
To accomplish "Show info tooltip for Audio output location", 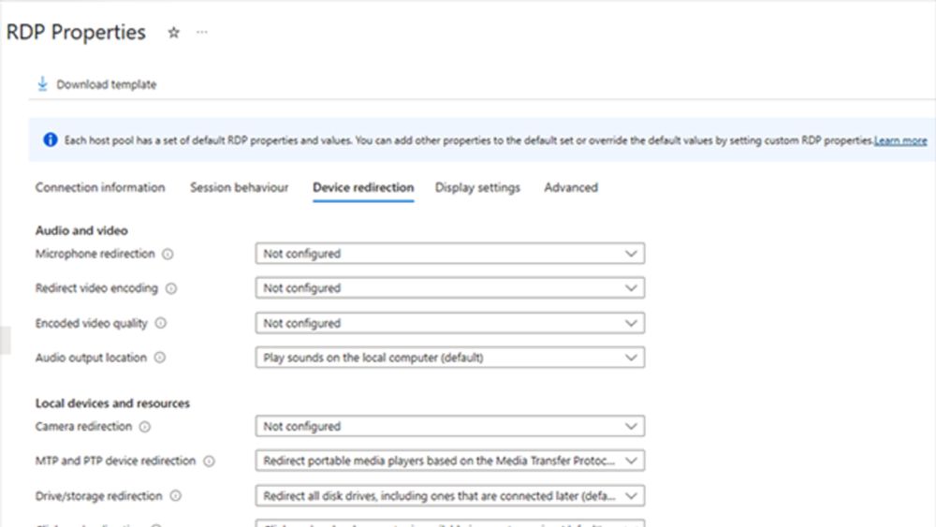I will 159,358.
